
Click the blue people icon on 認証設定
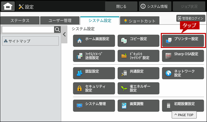(x=79, y=73)
